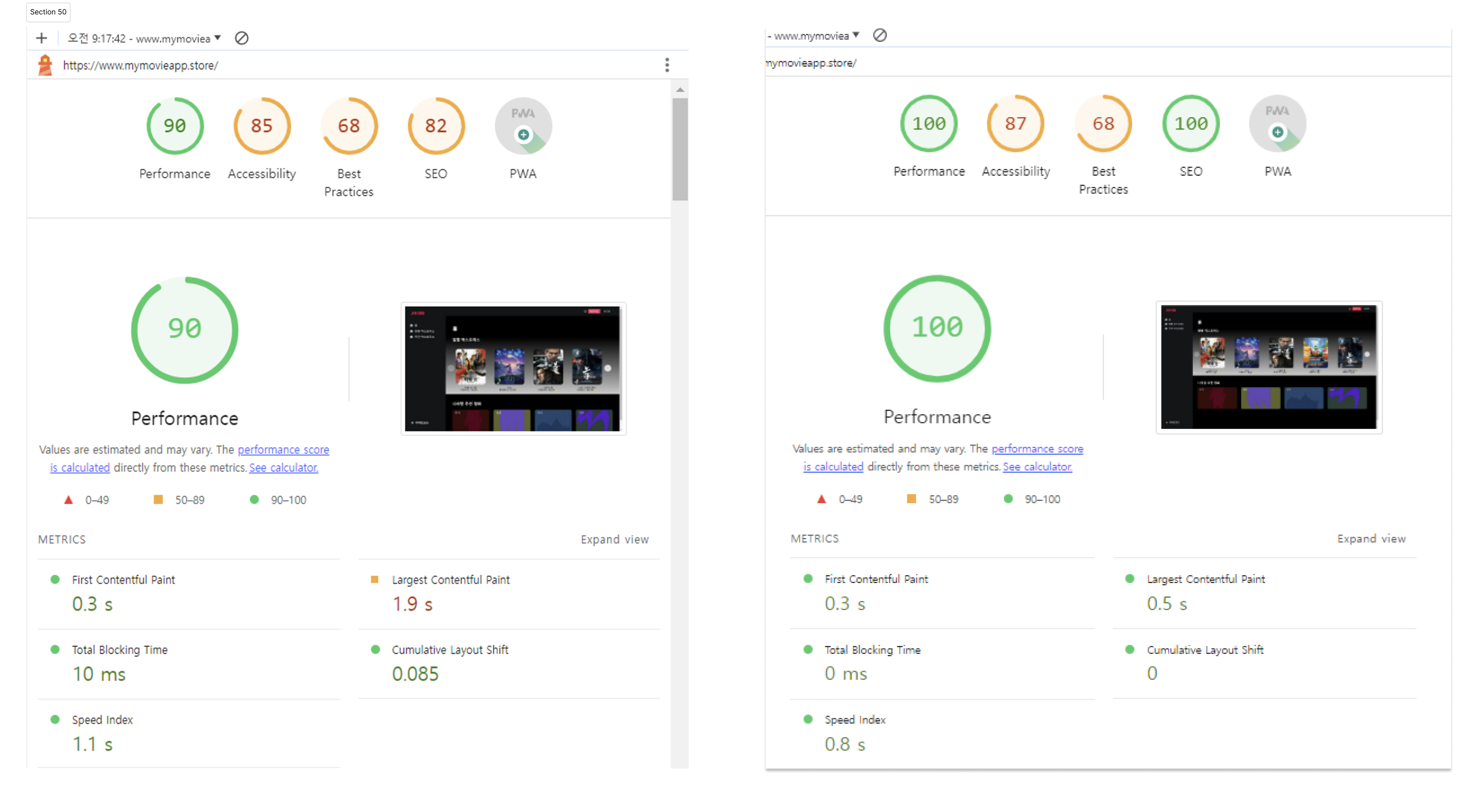The height and width of the screenshot is (800, 1480).
Task: Click the add new report plus icon
Action: [x=41, y=39]
